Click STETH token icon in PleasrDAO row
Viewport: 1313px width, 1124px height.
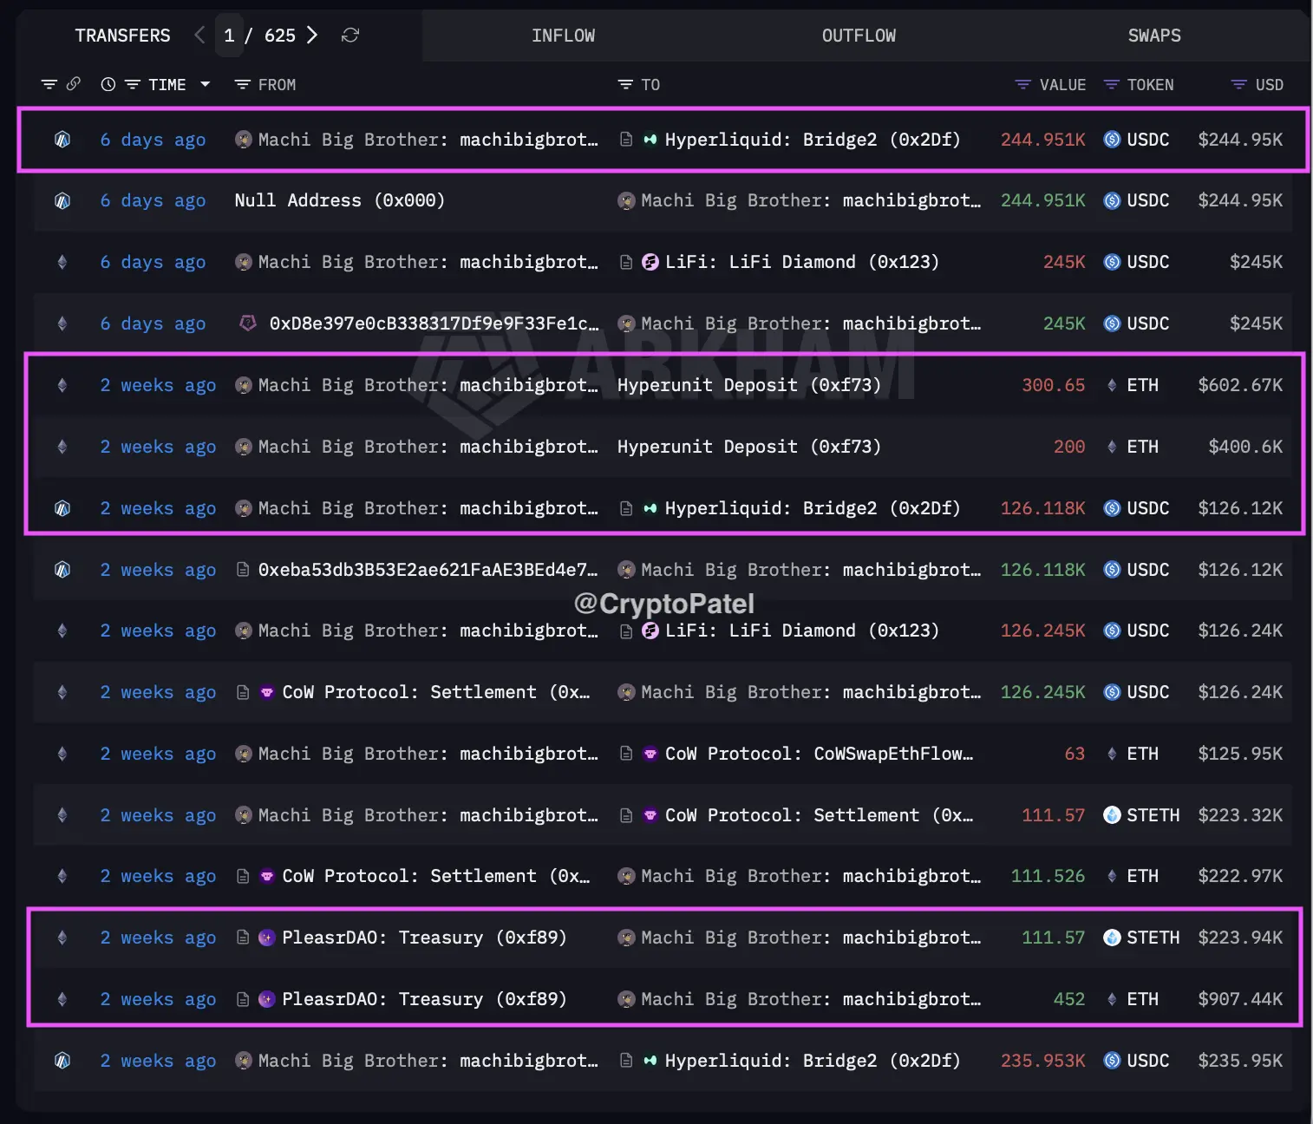1112,938
